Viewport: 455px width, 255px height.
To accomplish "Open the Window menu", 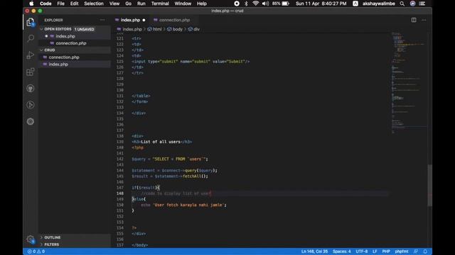I will point(183,4).
